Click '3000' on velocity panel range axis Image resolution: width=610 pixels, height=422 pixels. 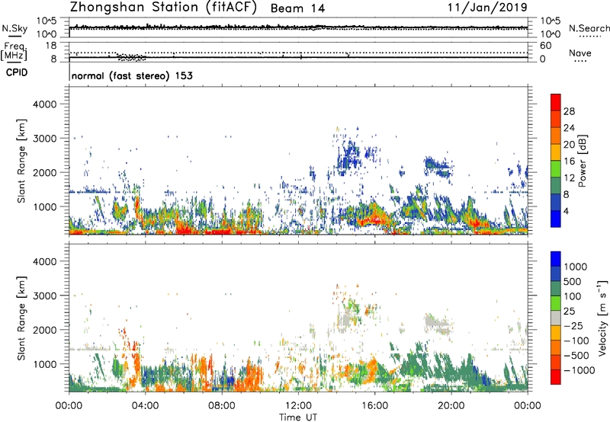coord(44,296)
